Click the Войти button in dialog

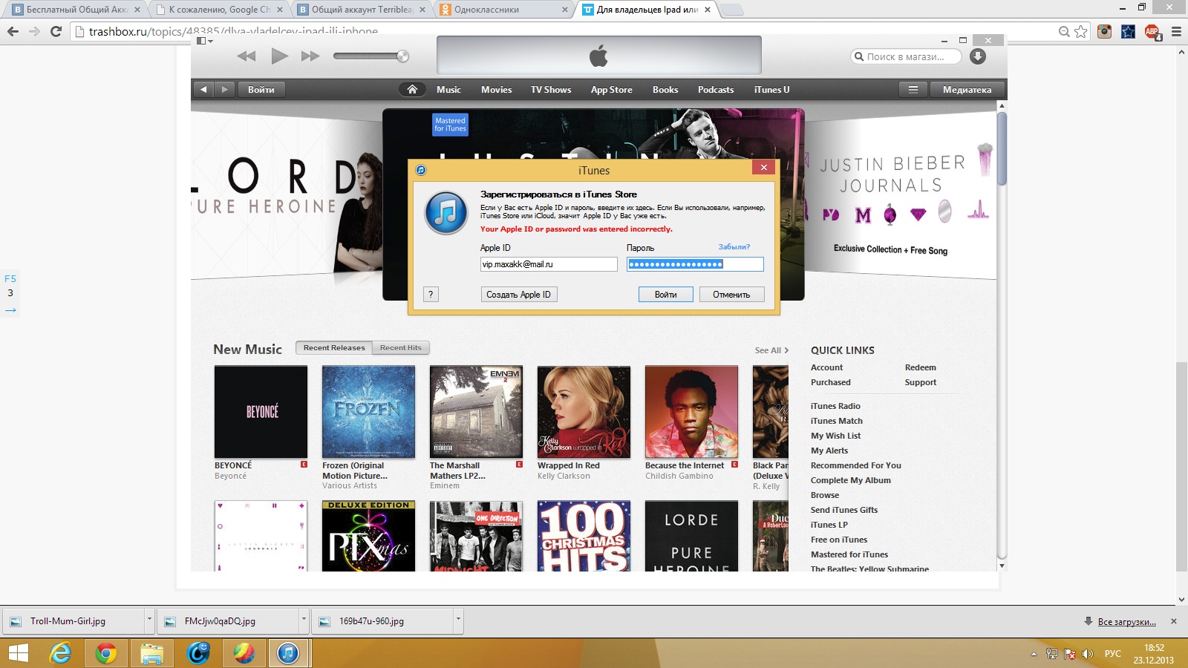tap(666, 295)
